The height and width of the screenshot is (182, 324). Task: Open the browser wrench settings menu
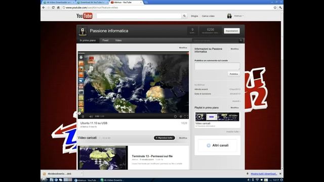click(280, 8)
